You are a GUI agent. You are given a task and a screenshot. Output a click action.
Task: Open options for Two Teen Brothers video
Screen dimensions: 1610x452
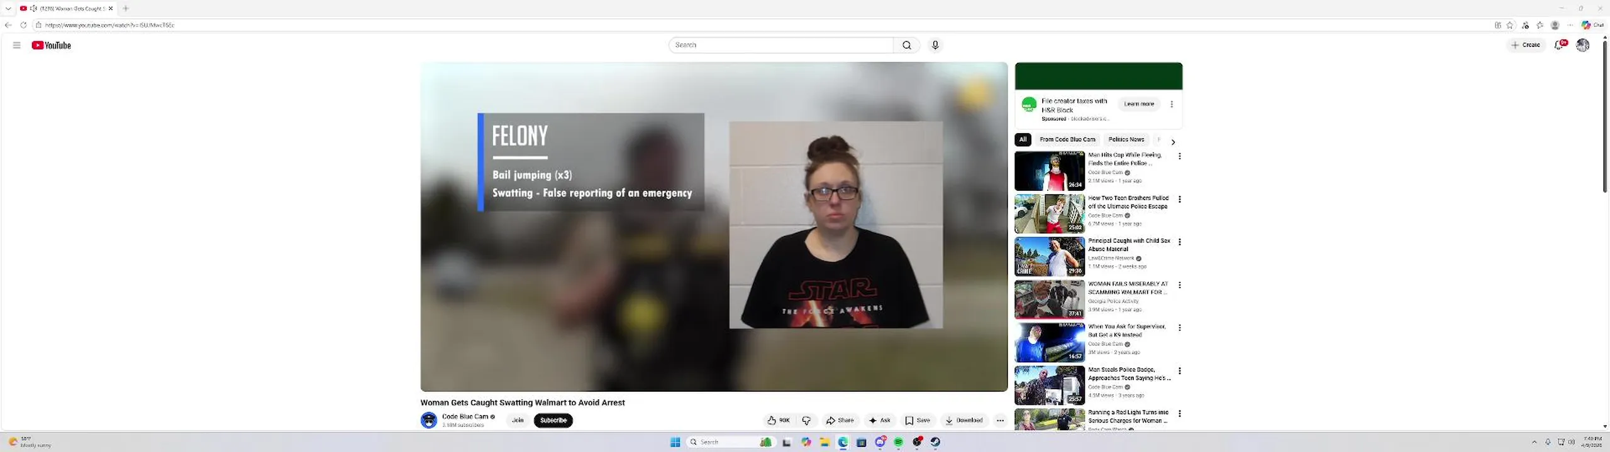click(x=1180, y=199)
